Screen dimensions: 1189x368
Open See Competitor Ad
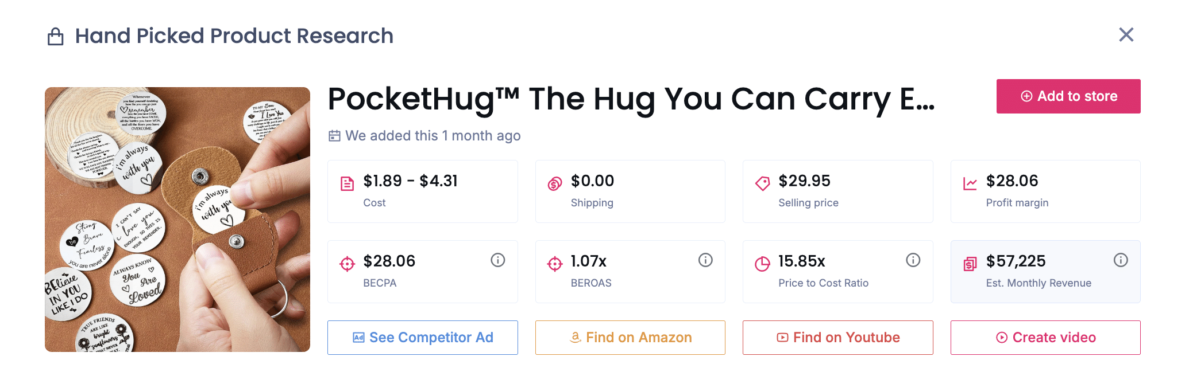coord(423,338)
